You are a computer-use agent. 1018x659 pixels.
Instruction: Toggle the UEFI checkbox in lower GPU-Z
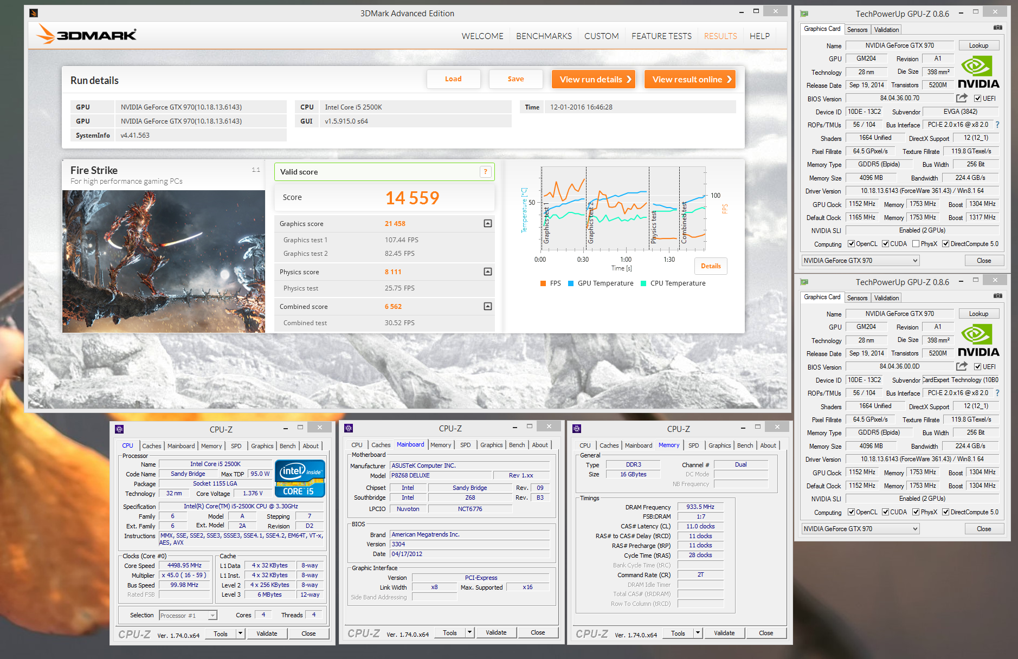click(977, 367)
